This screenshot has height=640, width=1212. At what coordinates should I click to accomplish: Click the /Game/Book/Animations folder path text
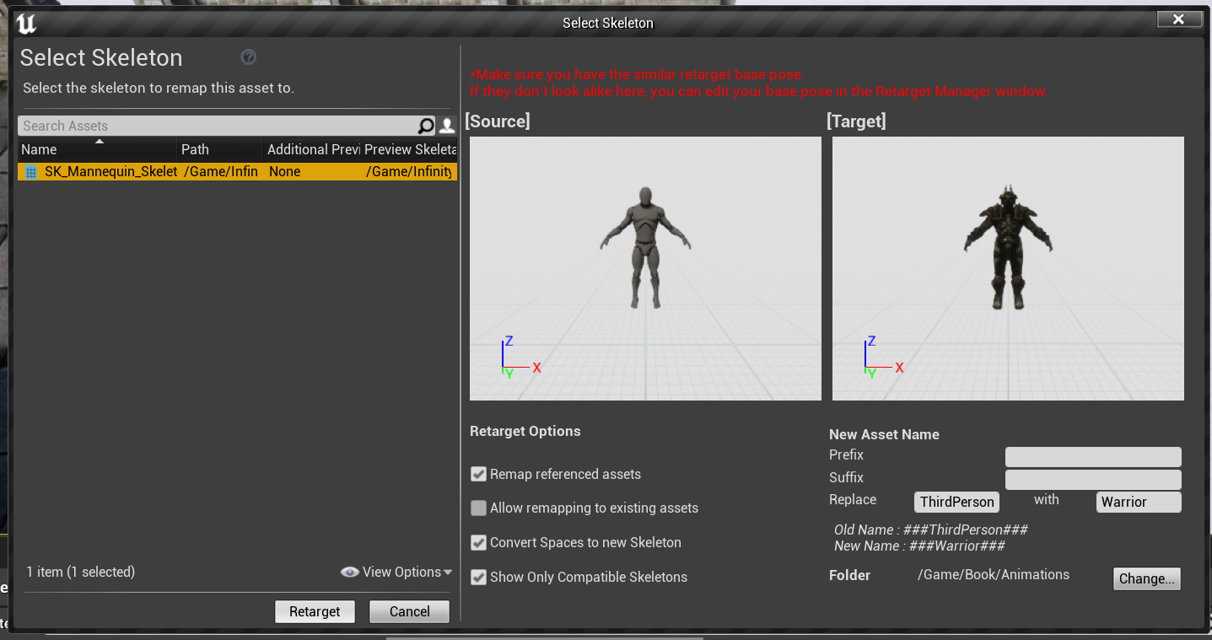click(x=994, y=574)
